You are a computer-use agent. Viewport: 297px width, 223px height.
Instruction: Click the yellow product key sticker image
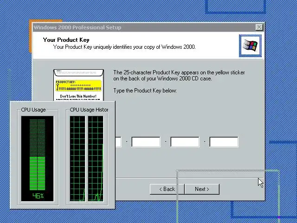tap(78, 85)
